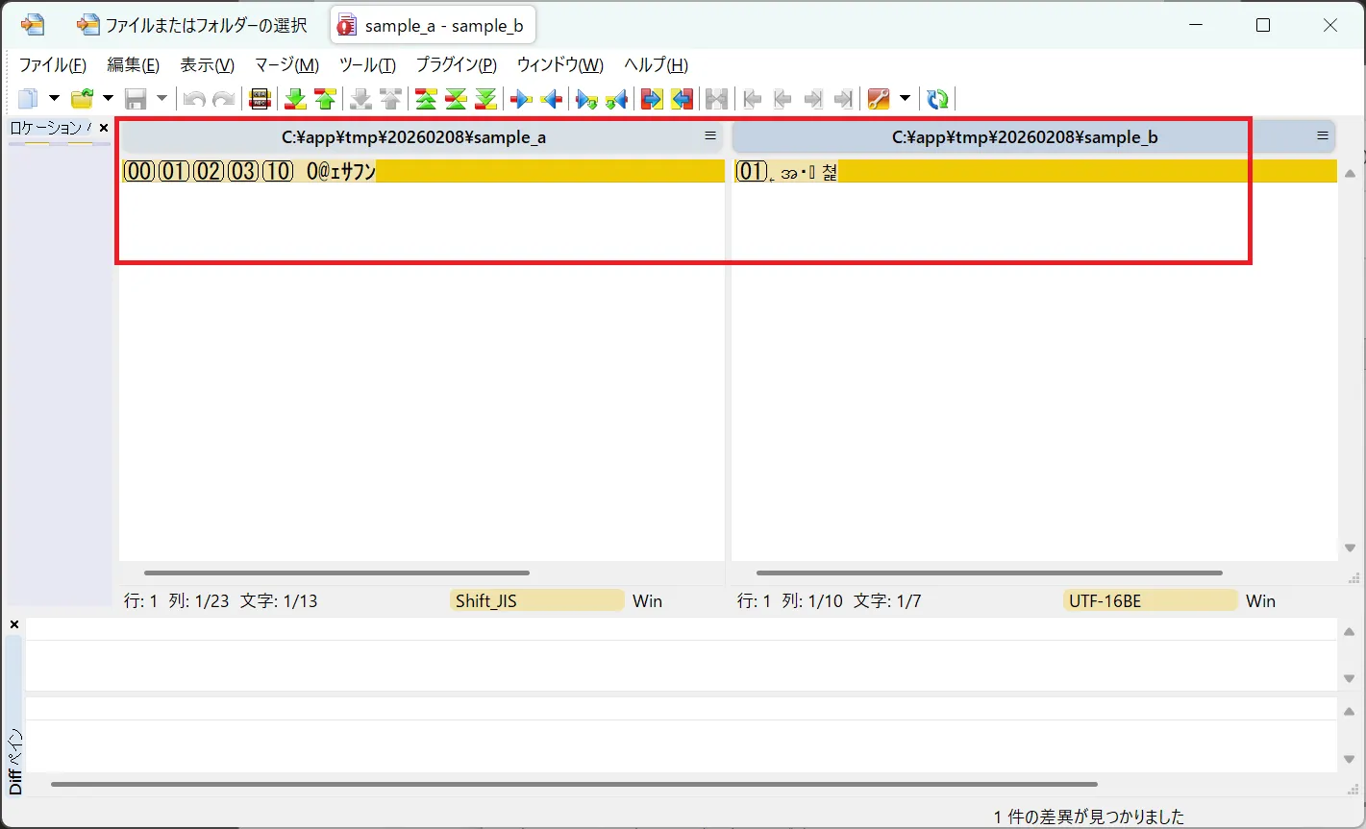Select the line difference toolbar icon
This screenshot has height=829, width=1366.
coord(259,99)
